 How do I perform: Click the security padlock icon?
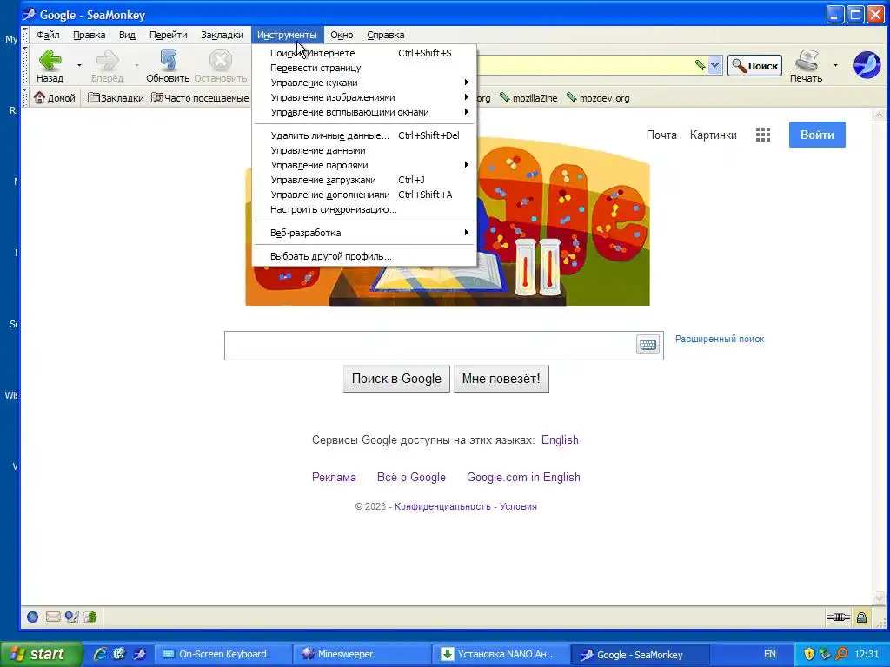point(861,617)
